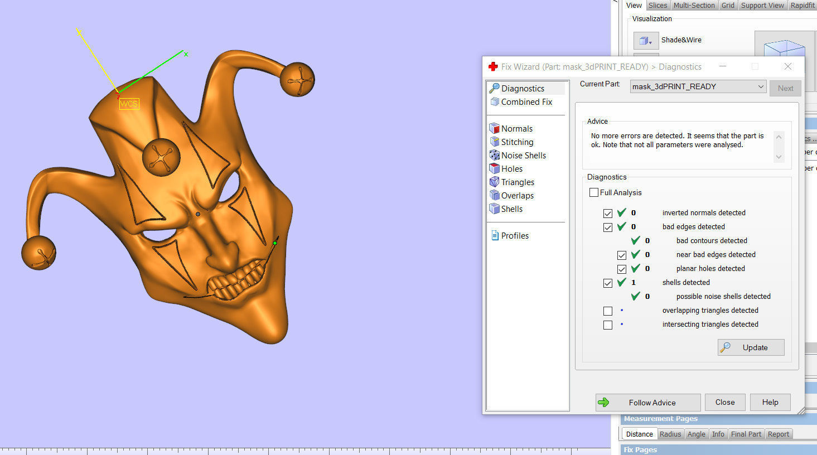Image resolution: width=817 pixels, height=455 pixels.
Task: Uncheck near bad edges detected checkbox
Action: [622, 255]
